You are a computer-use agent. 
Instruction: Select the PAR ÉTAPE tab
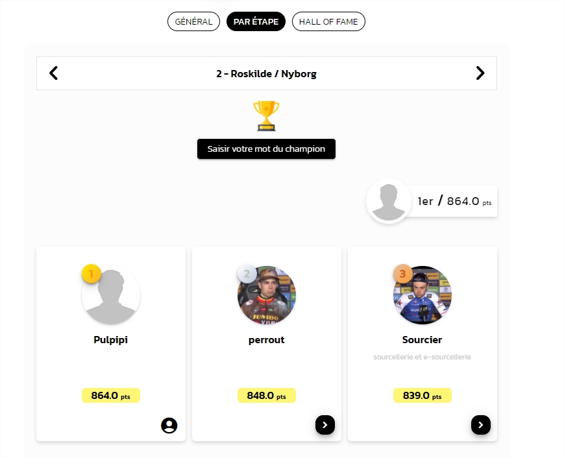point(256,21)
